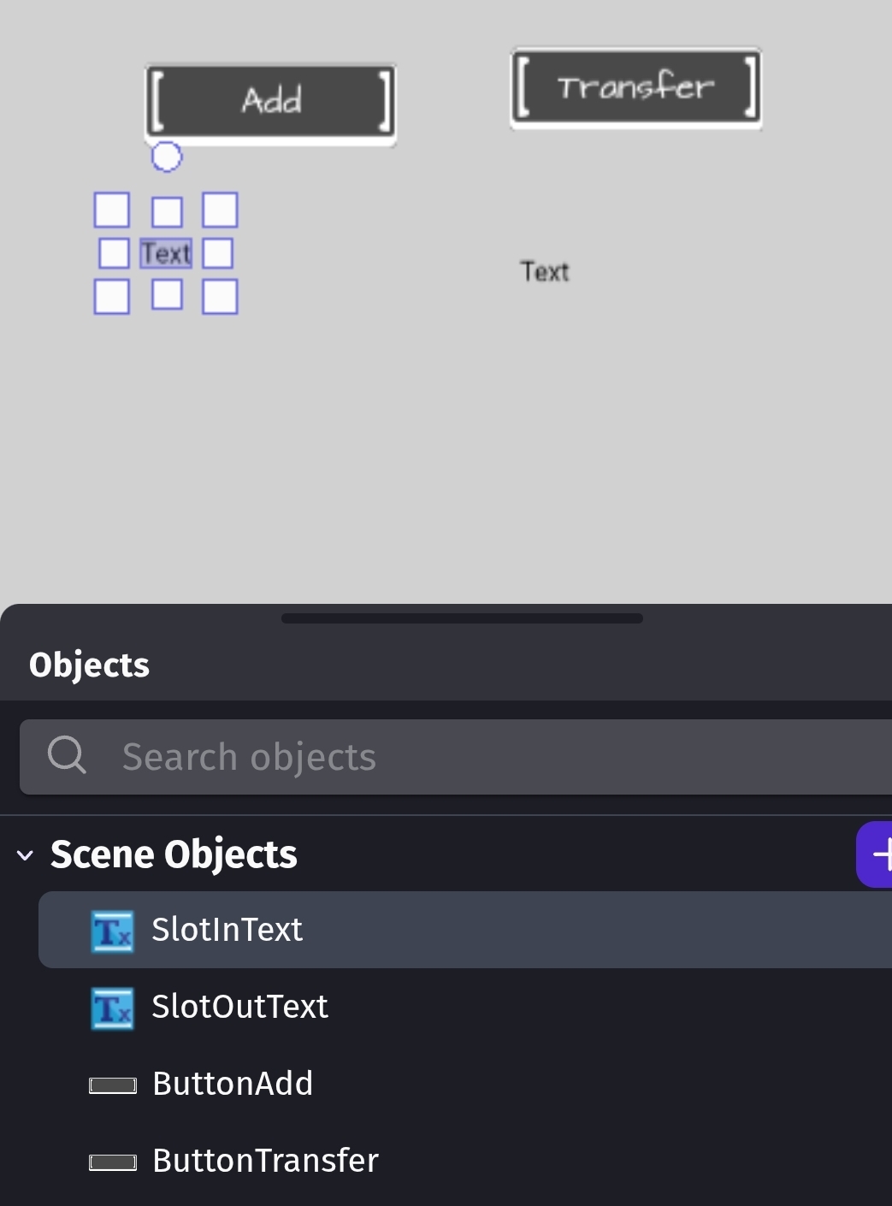The height and width of the screenshot is (1206, 892).
Task: Click the SlotInText text object icon
Action: [112, 931]
